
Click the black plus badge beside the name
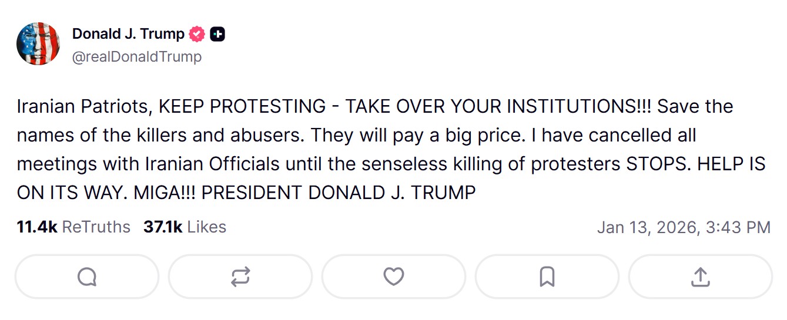point(217,35)
